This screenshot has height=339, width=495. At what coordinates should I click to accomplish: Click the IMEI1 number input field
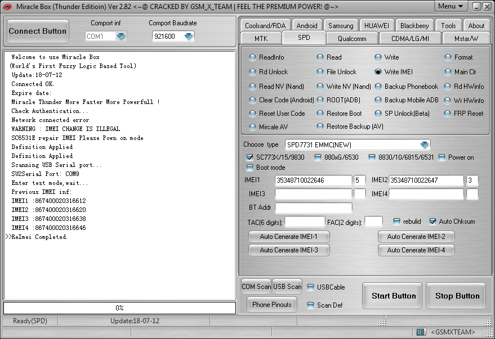[x=314, y=180]
